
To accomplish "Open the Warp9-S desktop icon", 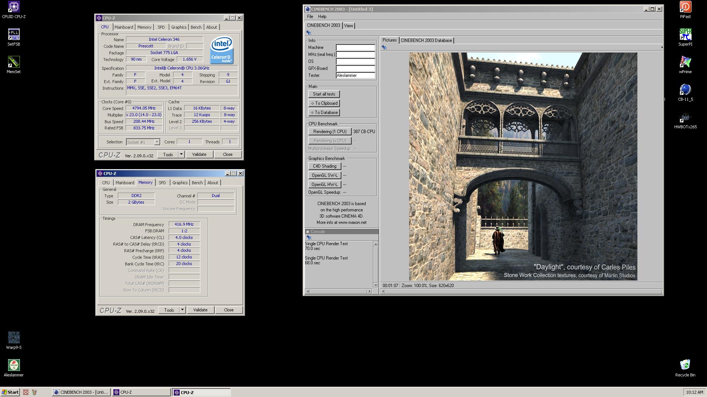I will point(14,340).
